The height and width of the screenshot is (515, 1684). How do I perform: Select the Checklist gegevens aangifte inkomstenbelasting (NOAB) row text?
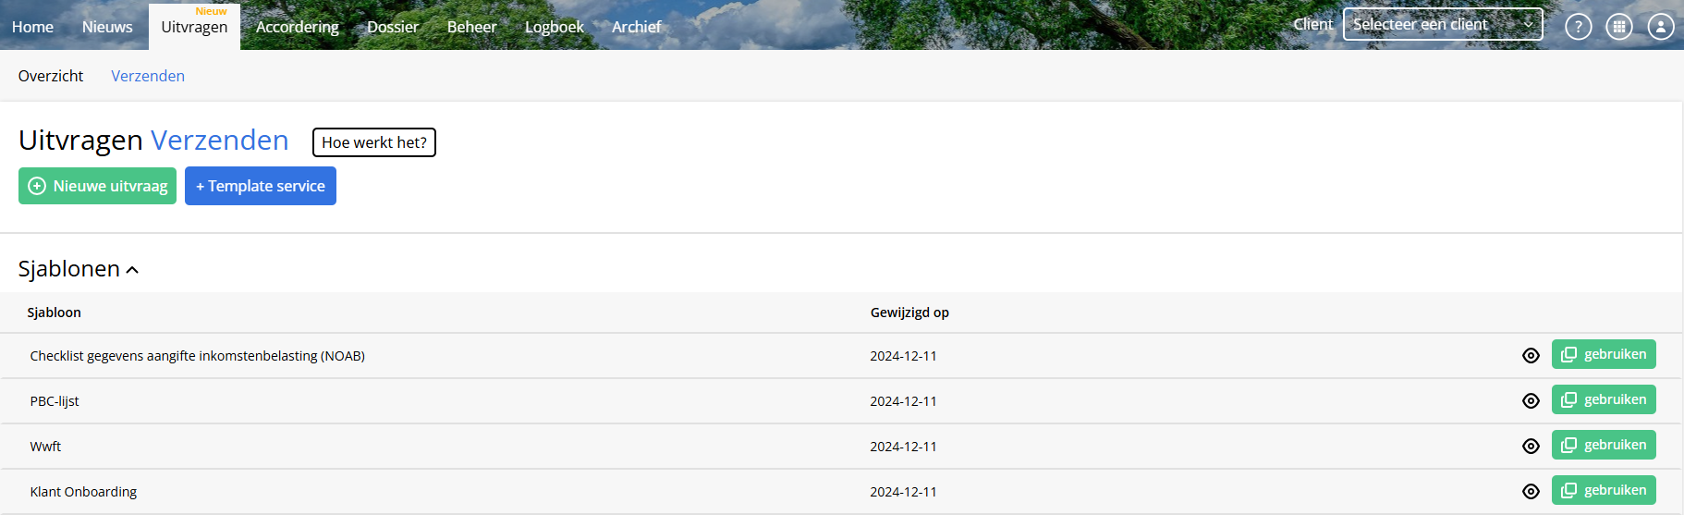[198, 356]
